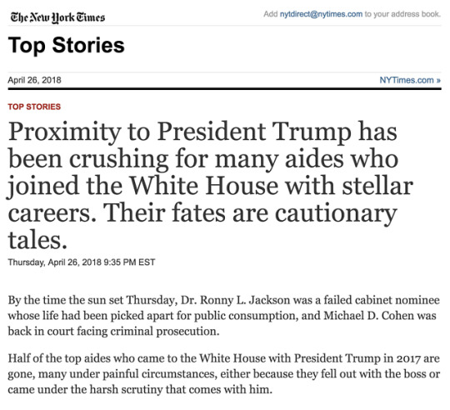Open the NYTimes.com » link

click(x=410, y=80)
